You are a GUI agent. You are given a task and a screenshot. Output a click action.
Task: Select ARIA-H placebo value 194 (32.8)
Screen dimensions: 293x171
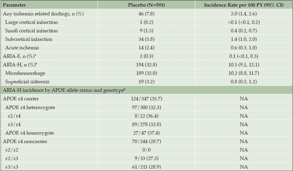[146, 65]
